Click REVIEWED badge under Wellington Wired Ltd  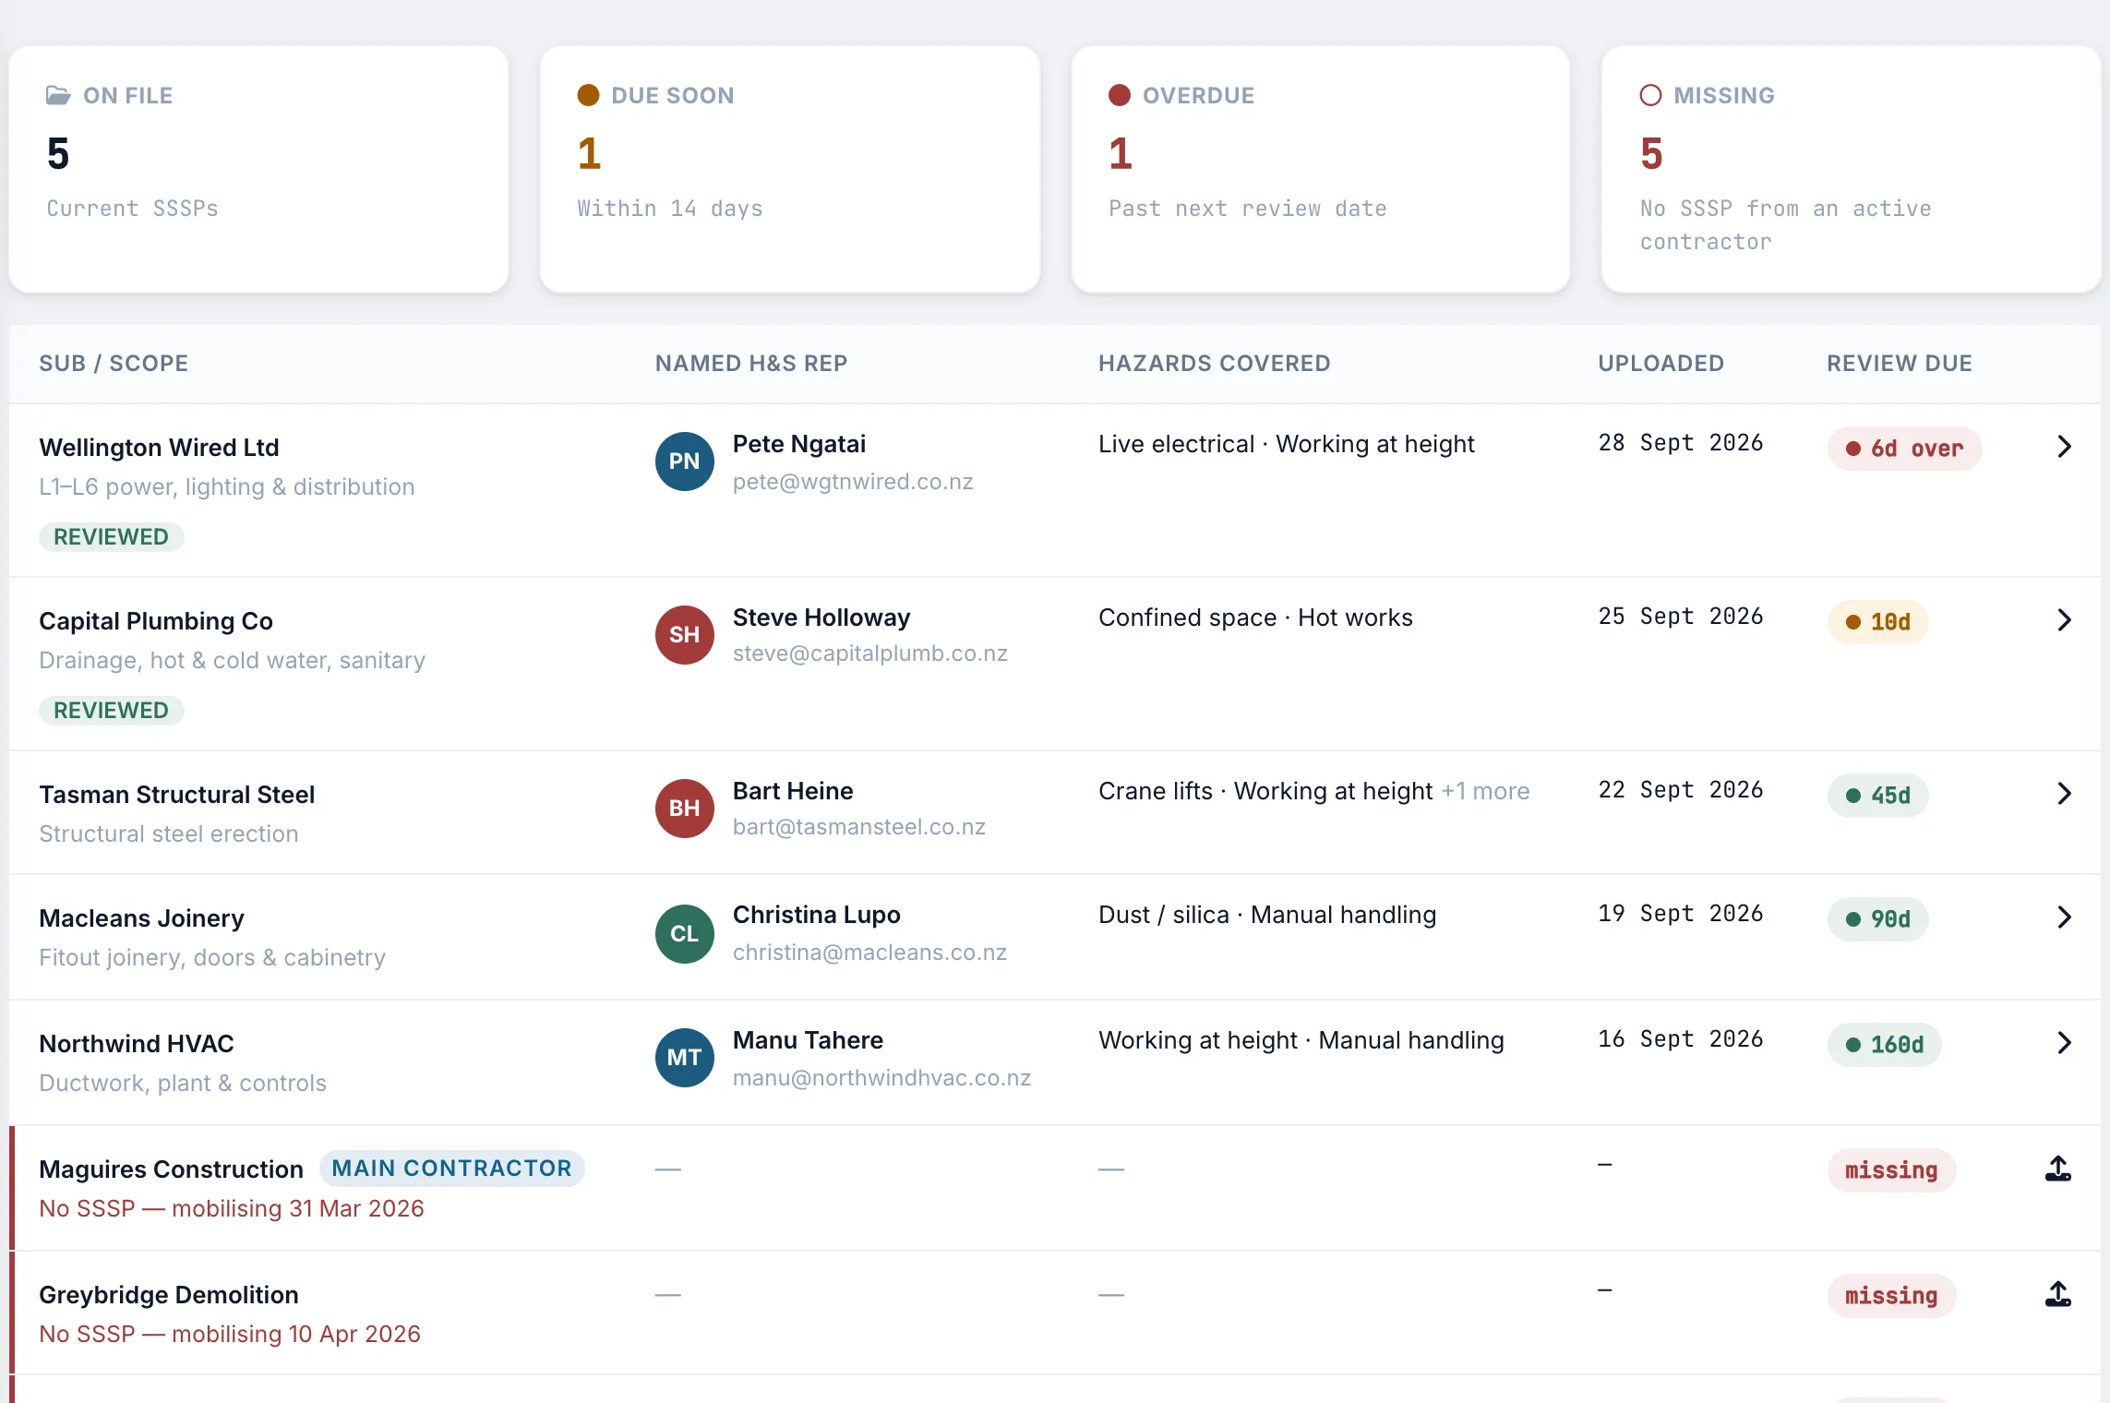click(x=111, y=537)
